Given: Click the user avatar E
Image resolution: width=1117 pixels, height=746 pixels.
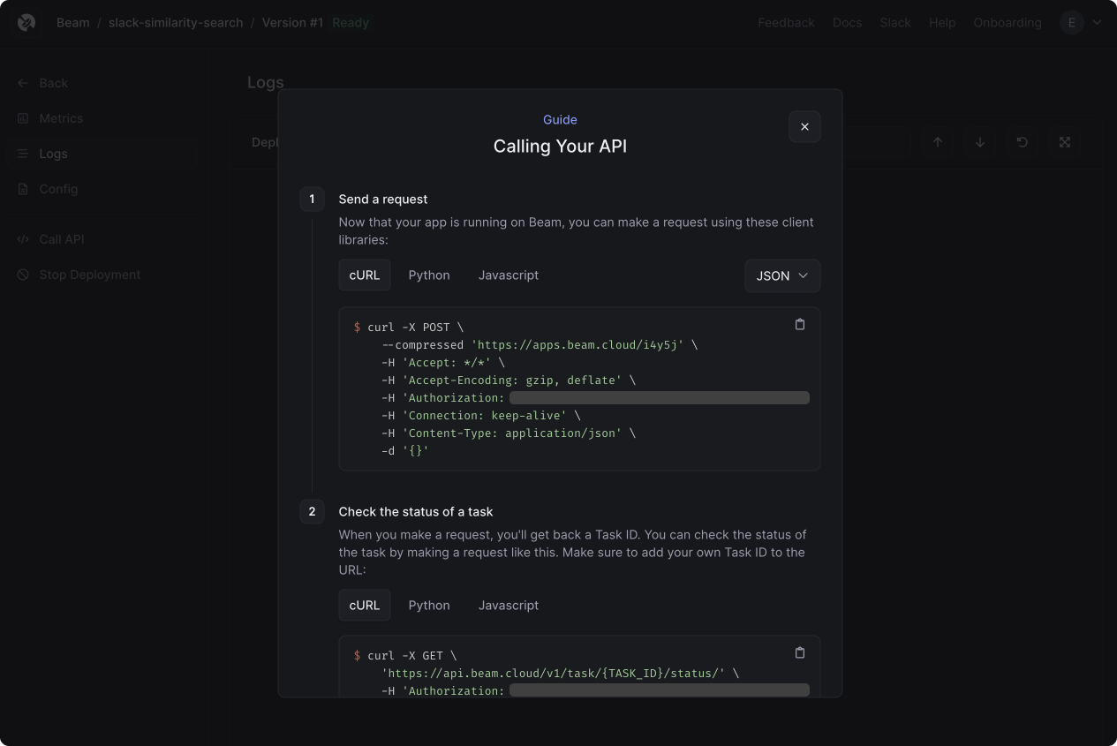Looking at the screenshot, I should point(1071,23).
